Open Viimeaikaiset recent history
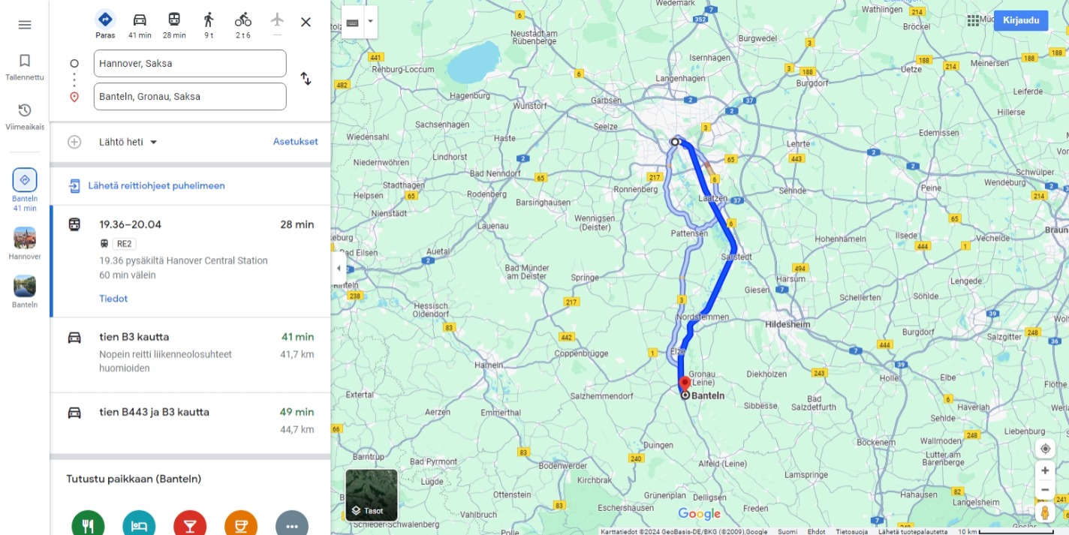The width and height of the screenshot is (1069, 535). tap(25, 116)
